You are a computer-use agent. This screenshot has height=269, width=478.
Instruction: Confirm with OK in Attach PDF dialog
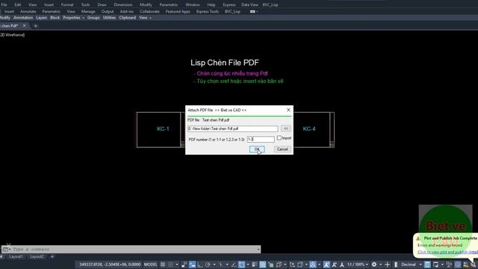click(257, 149)
